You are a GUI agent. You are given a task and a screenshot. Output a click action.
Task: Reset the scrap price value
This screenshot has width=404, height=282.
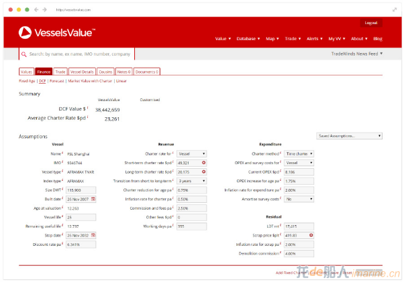pos(311,235)
